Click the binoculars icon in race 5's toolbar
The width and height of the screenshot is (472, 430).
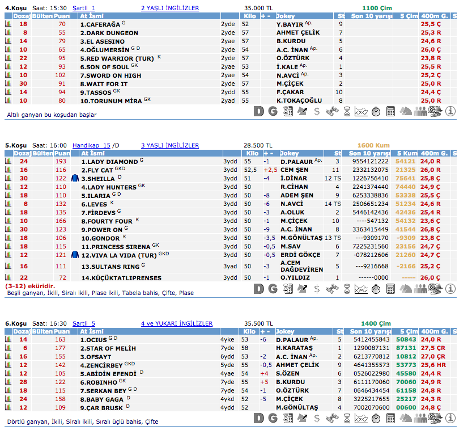click(x=333, y=289)
